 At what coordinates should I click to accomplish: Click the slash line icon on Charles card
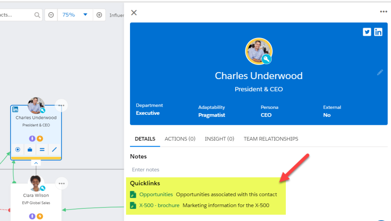pos(55,150)
